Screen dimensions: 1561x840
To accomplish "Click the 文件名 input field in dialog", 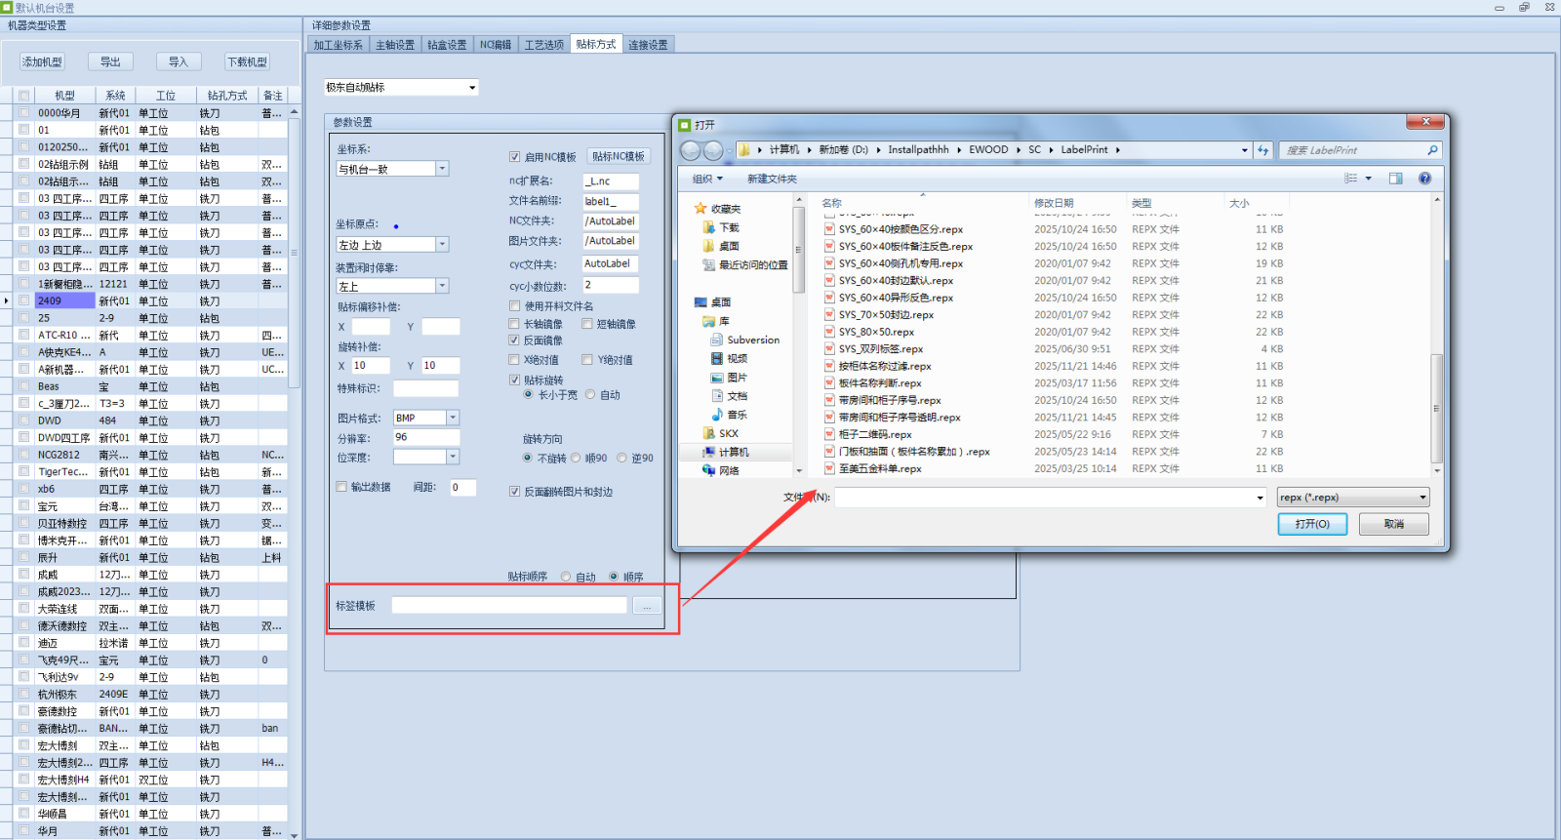I will pyautogui.click(x=1044, y=498).
